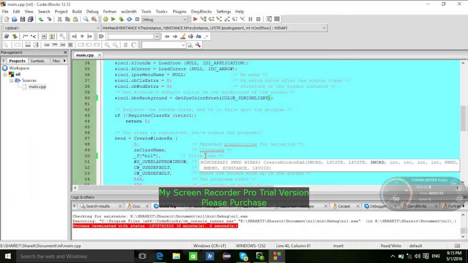This screenshot has height=263, width=468.
Task: Open the Build menu
Action: point(77,11)
